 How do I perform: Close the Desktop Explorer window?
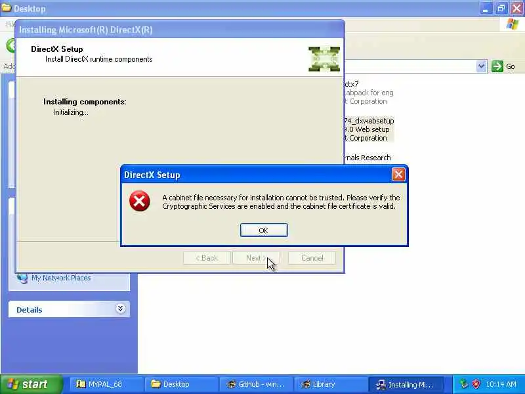click(x=516, y=9)
